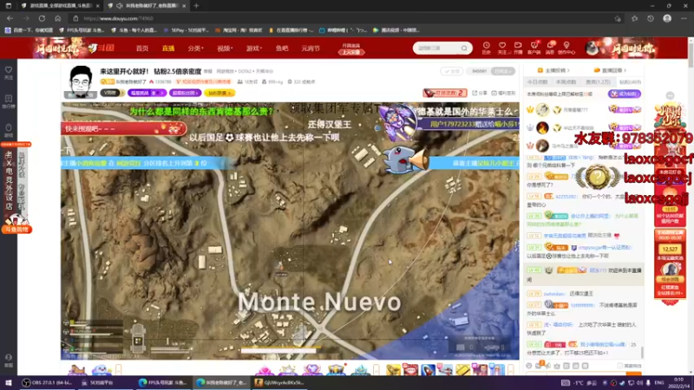Switch to 今日贡献 tab
The image size is (694, 390).
pos(537,81)
